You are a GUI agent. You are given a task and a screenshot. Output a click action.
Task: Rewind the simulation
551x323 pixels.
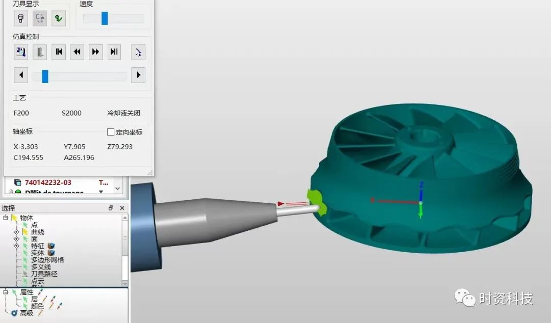click(x=77, y=52)
